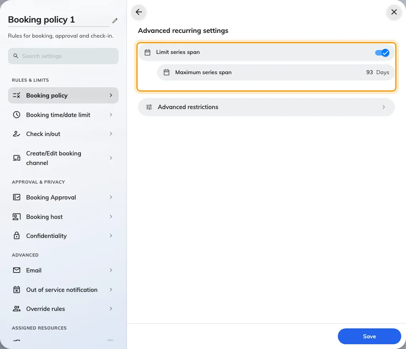Viewport: 406px width, 349px height.
Task: Open the Booking Approval settings
Action: (63, 197)
